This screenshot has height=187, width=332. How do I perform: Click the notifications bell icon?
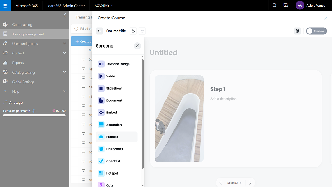(x=275, y=6)
